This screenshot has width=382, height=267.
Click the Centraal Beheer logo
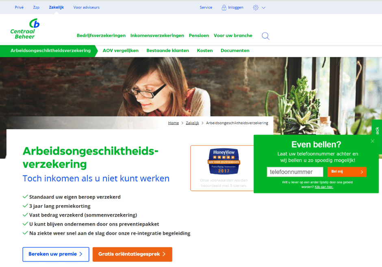[x=25, y=29]
